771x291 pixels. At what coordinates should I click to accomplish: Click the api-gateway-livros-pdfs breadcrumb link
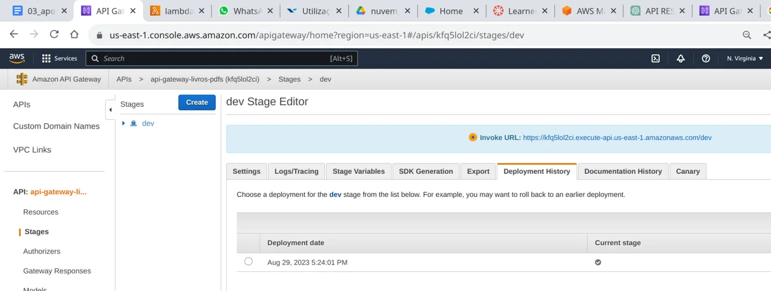[205, 79]
